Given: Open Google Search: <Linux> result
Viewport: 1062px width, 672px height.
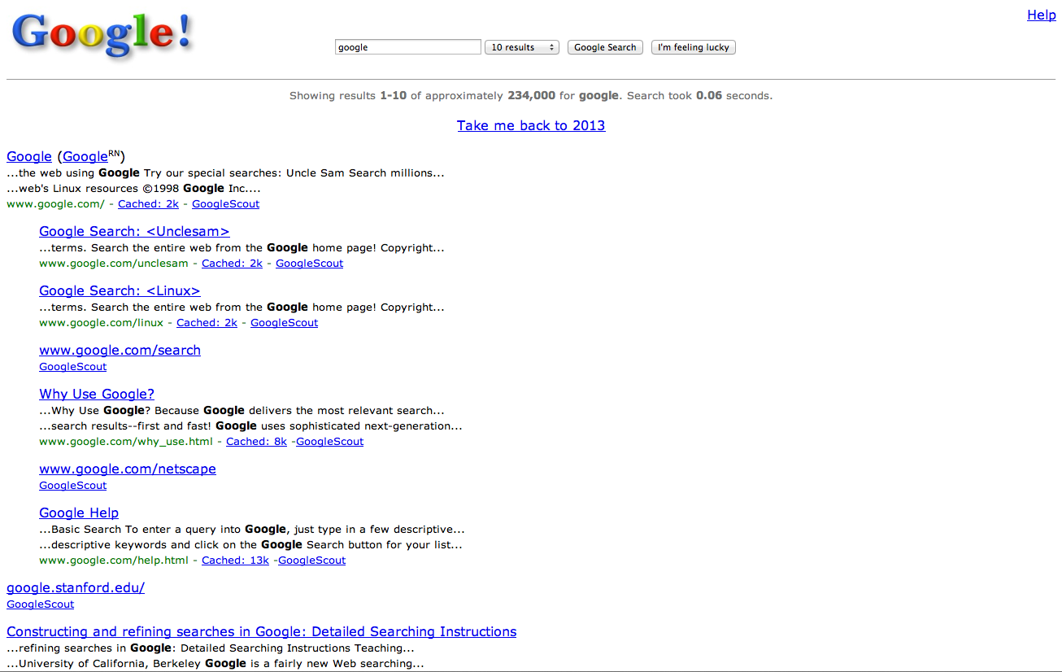Looking at the screenshot, I should 120,290.
